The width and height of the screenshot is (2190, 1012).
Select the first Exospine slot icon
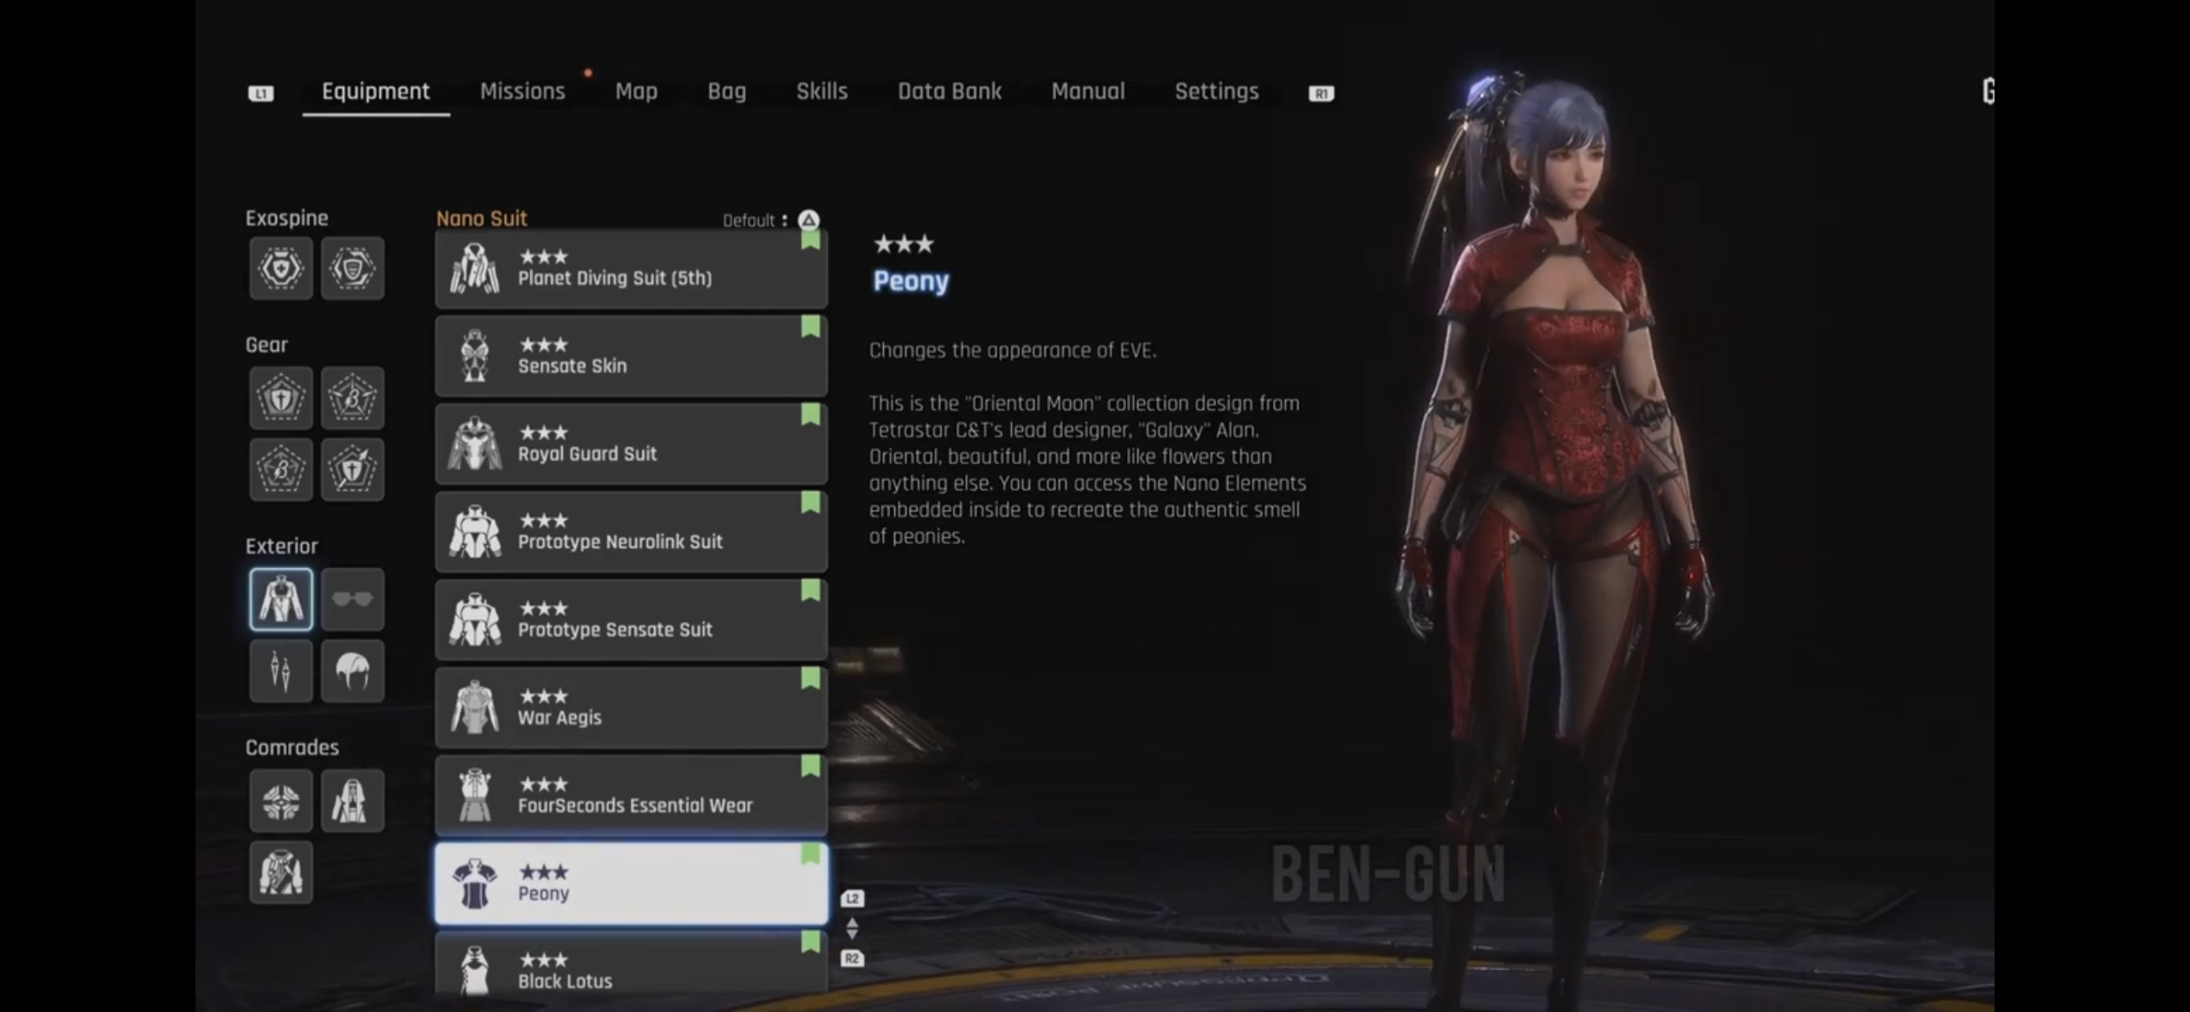tap(281, 268)
